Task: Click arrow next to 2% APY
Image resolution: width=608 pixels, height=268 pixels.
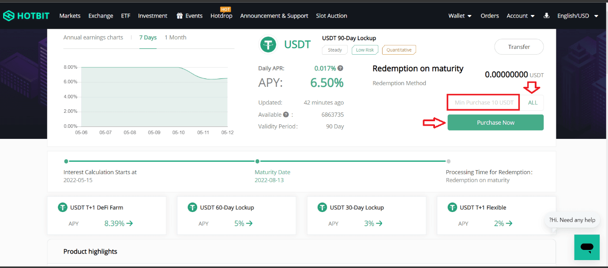Action: [x=509, y=223]
